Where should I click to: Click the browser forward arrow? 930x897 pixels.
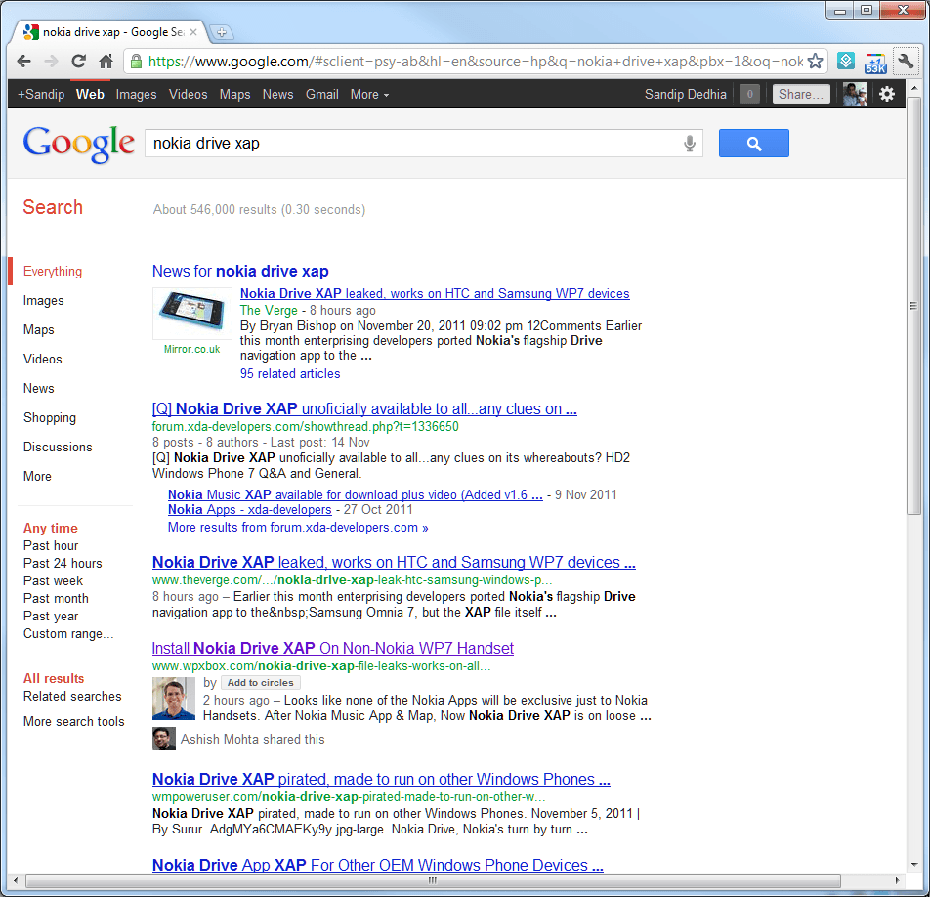click(x=52, y=62)
